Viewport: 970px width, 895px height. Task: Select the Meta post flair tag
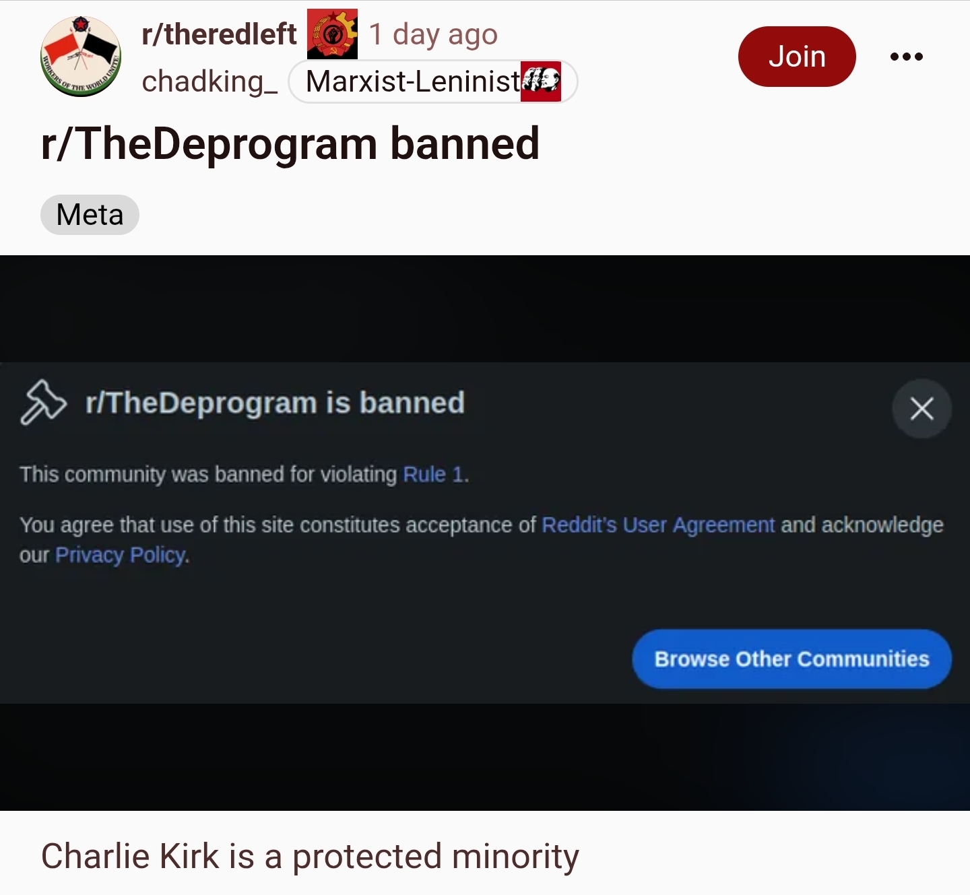pos(90,215)
